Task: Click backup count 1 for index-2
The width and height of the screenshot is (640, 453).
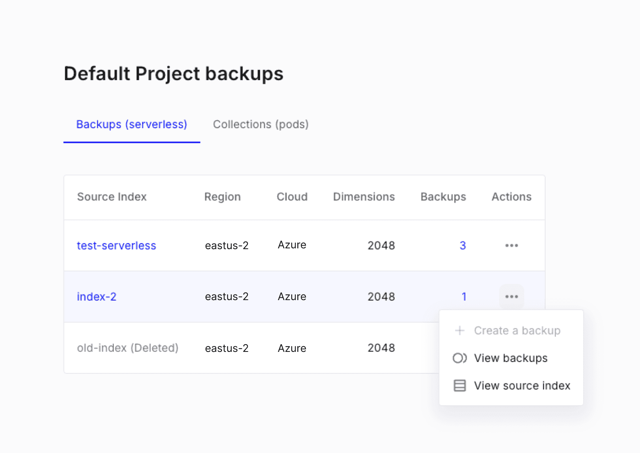Action: coord(464,296)
